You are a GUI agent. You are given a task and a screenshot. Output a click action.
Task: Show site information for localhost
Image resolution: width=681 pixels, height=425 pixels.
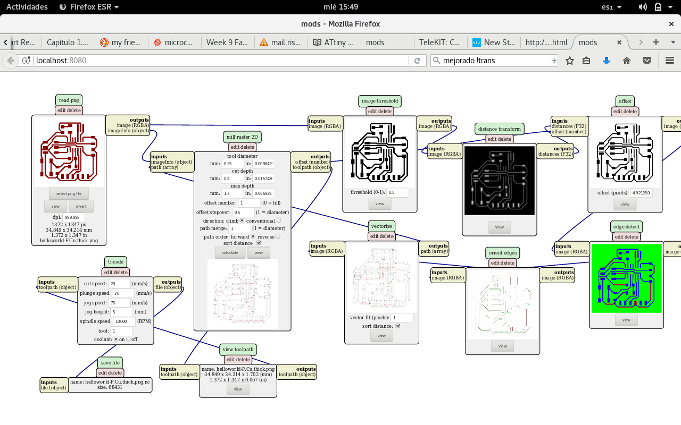(x=27, y=61)
